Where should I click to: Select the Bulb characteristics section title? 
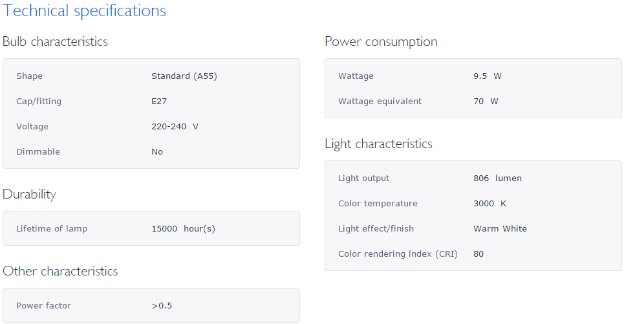56,42
